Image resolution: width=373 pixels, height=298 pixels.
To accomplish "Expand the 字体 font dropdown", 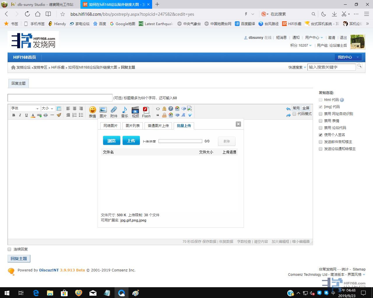I will pyautogui.click(x=25, y=108).
